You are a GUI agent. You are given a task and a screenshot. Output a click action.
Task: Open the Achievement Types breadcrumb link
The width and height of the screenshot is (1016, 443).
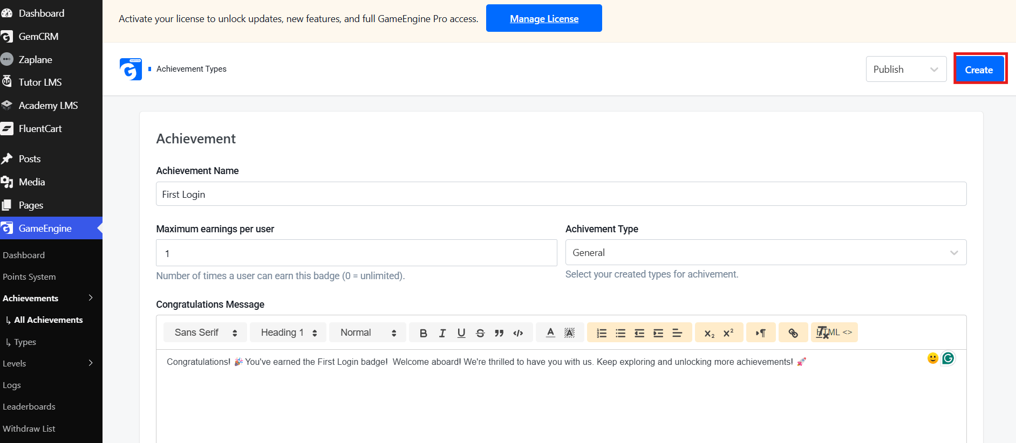(x=192, y=69)
